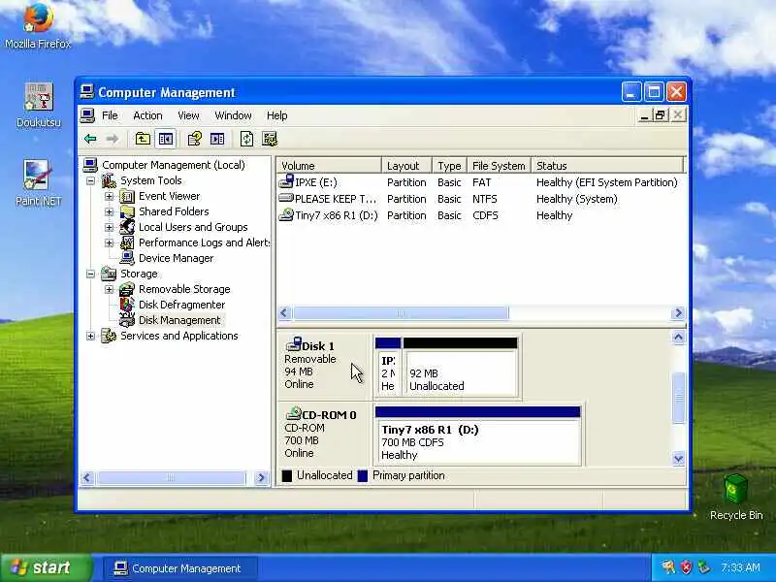Click the taskbar clock showing 7:33 AM

(x=740, y=567)
